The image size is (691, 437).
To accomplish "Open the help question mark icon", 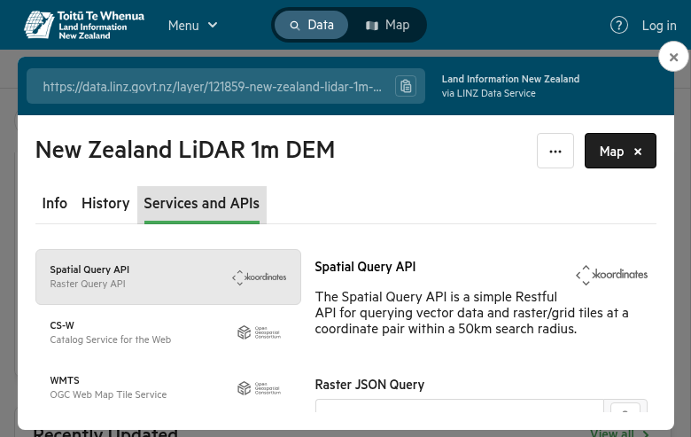I will point(618,25).
